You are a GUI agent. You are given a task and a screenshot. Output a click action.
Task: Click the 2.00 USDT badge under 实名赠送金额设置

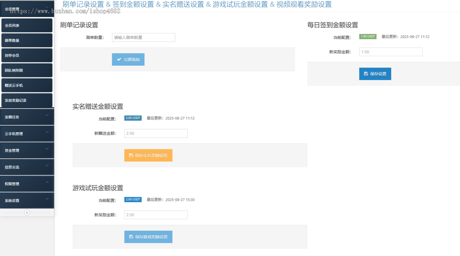133,118
